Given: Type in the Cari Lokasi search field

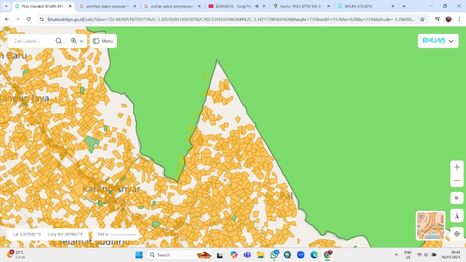Looking at the screenshot, I should pos(33,41).
